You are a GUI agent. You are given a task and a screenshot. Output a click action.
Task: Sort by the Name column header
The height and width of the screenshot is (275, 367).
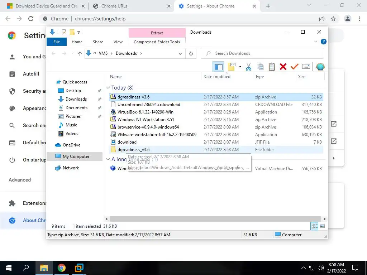click(116, 77)
